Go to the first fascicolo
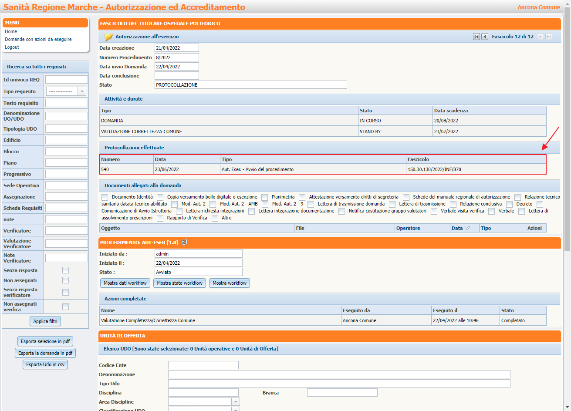The width and height of the screenshot is (571, 411). tap(476, 37)
